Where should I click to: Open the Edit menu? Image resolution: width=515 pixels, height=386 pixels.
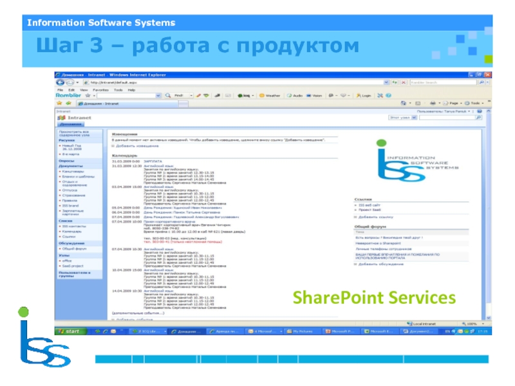[71, 89]
